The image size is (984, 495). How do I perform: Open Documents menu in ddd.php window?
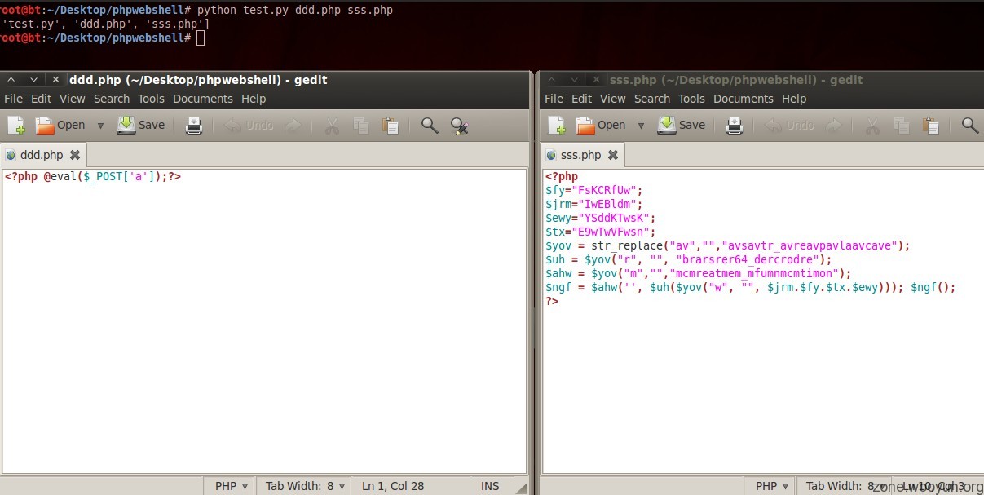(203, 99)
